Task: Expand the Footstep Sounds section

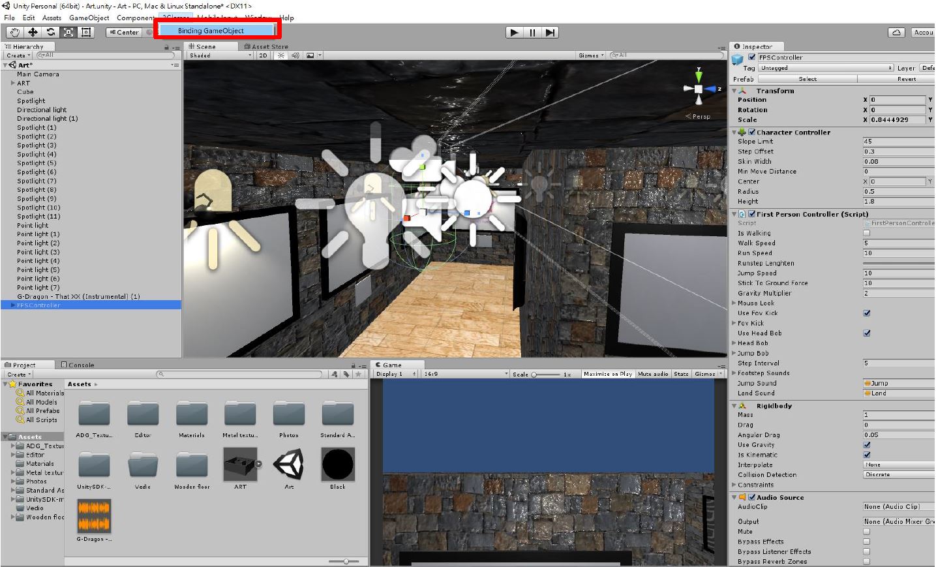Action: (x=734, y=373)
